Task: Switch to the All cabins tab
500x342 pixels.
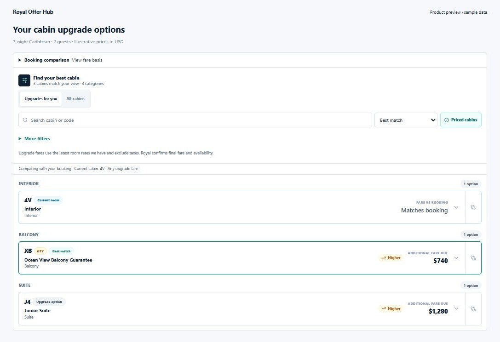Action: tap(75, 99)
